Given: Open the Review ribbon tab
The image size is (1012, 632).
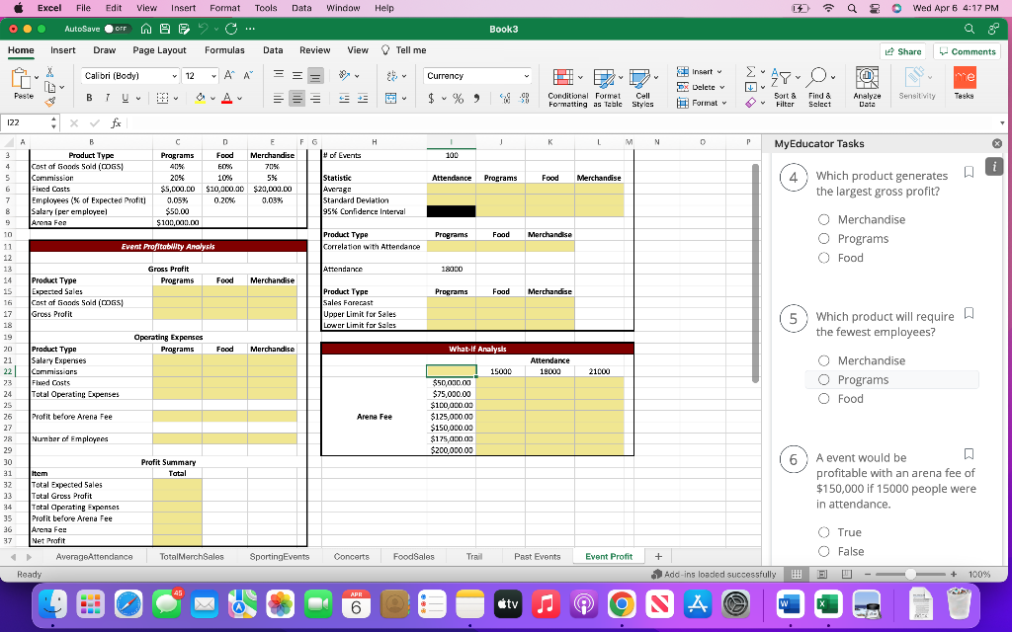Looking at the screenshot, I should click(315, 50).
